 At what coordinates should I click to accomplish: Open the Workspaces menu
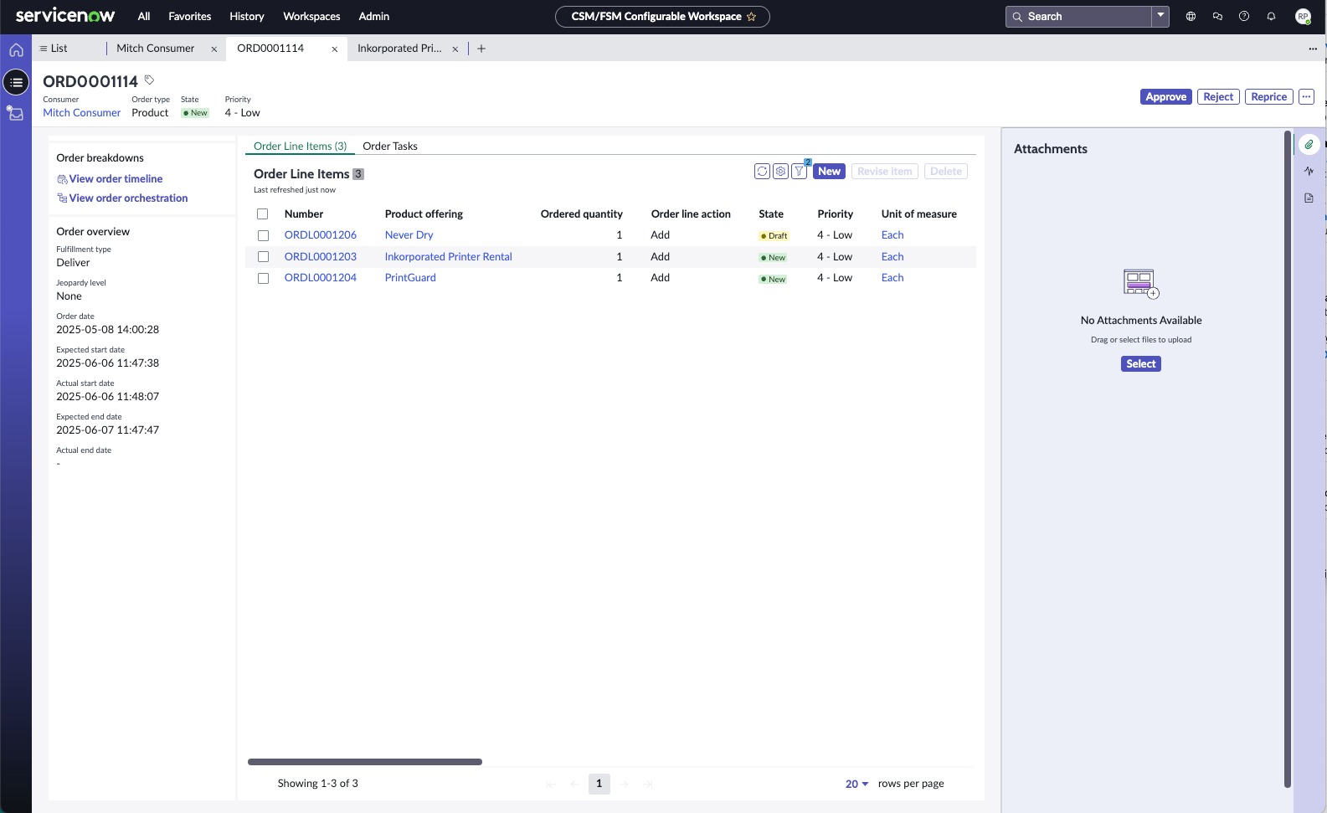coord(311,16)
